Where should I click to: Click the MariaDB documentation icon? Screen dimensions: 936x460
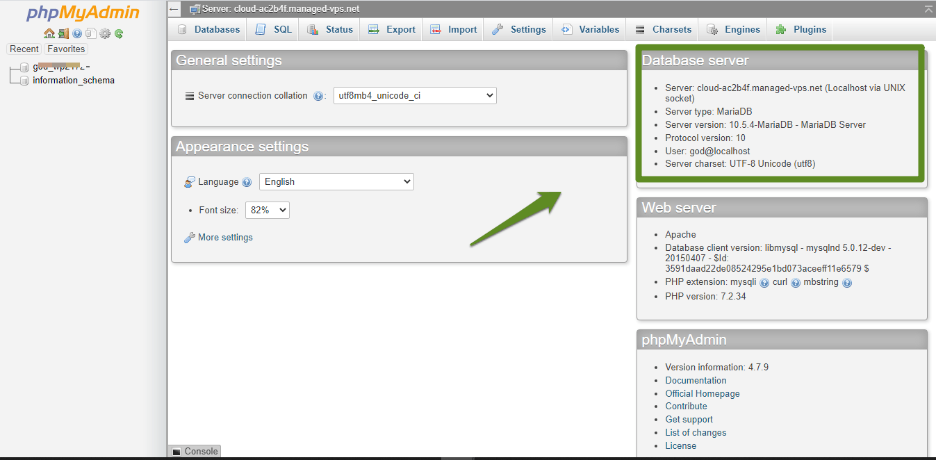(91, 33)
